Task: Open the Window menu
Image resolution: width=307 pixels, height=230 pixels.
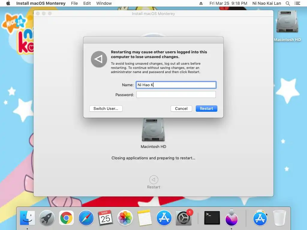Action: [104, 3]
